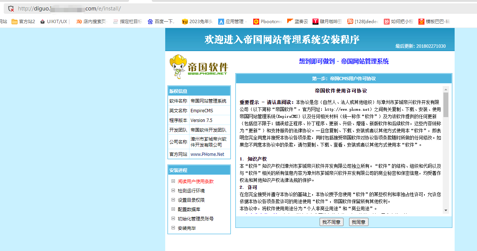The width and height of the screenshot is (477, 251).
Task: Click the license scrollbar up arrow
Action: (x=446, y=90)
